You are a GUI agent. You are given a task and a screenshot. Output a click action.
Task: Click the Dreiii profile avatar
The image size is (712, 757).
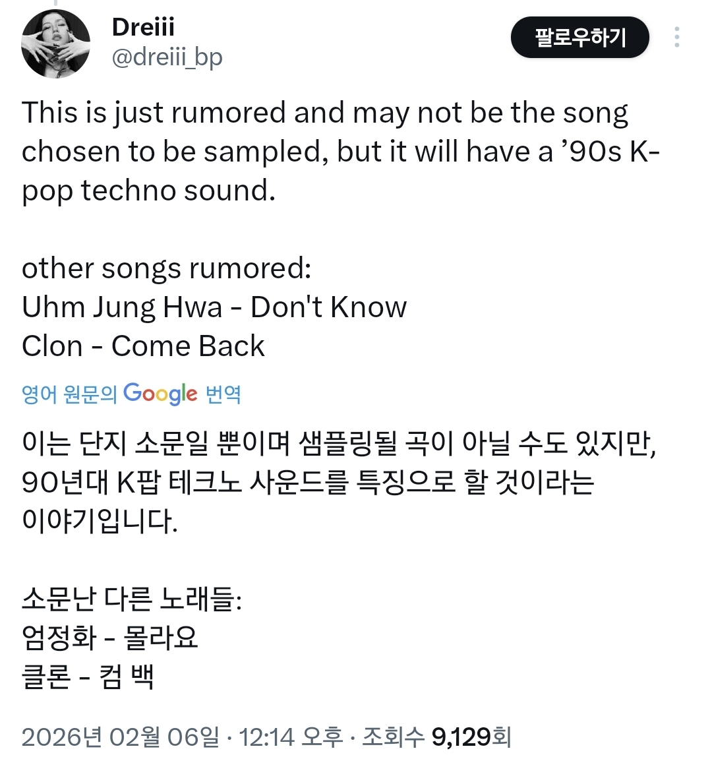pos(55,44)
